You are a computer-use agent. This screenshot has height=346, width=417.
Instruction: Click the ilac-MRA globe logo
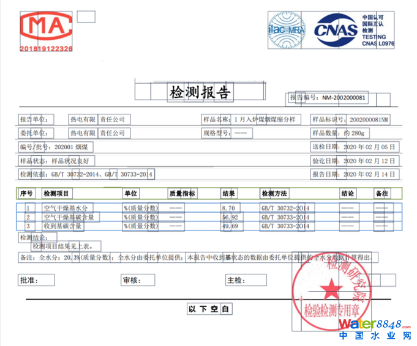coord(287,29)
